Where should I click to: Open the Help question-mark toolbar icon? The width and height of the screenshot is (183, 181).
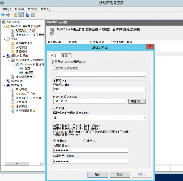tap(28, 15)
